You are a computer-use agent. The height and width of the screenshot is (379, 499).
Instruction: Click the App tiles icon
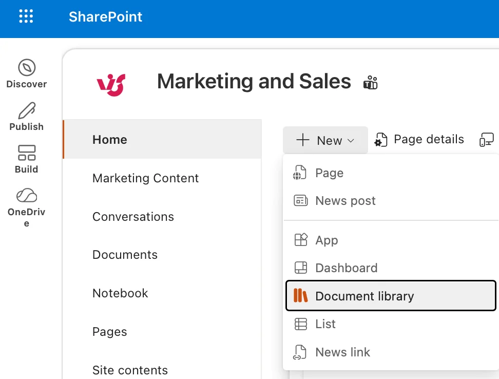coord(301,240)
